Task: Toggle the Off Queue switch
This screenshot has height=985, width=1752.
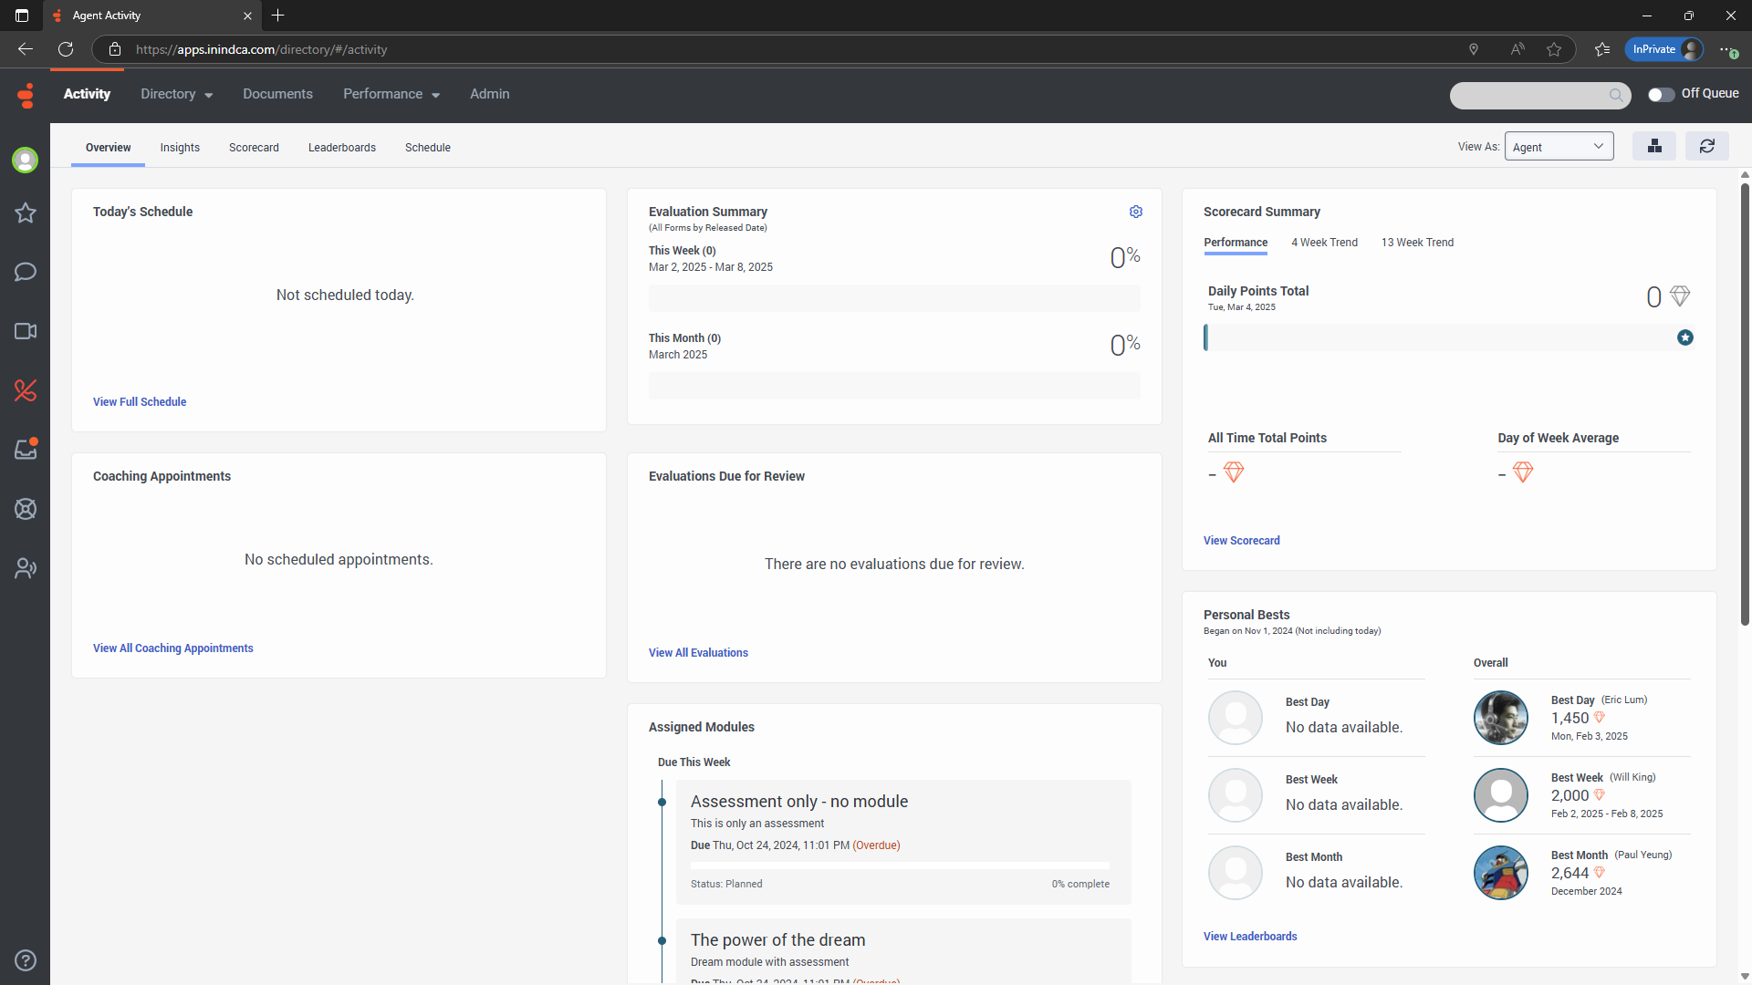Action: pos(1661,94)
